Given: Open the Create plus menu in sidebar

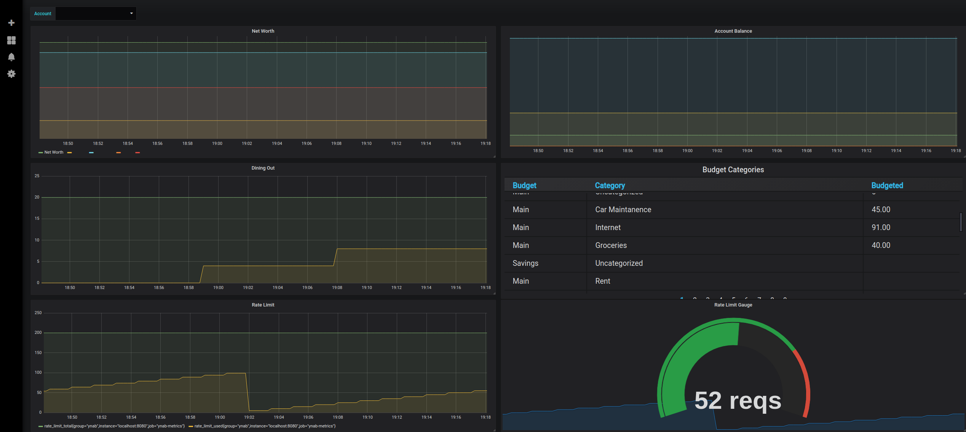Looking at the screenshot, I should point(11,23).
